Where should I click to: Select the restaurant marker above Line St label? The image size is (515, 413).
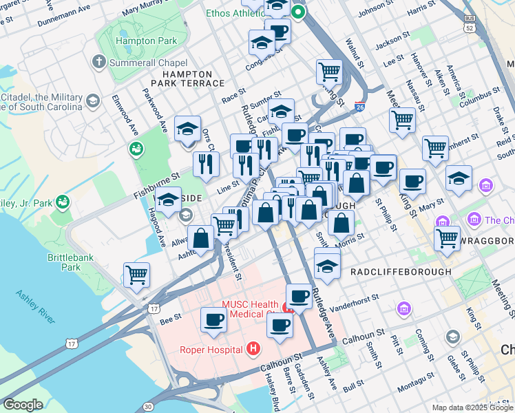[x=246, y=168]
